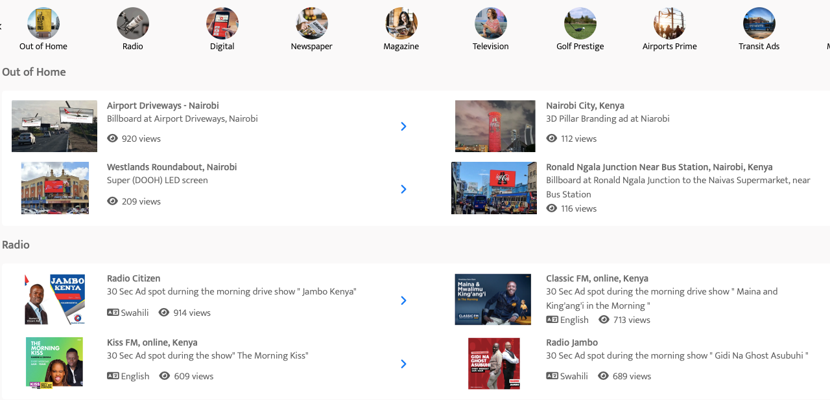Expand the Westlands Roundabout listing chevron
The width and height of the screenshot is (830, 400).
tap(403, 189)
